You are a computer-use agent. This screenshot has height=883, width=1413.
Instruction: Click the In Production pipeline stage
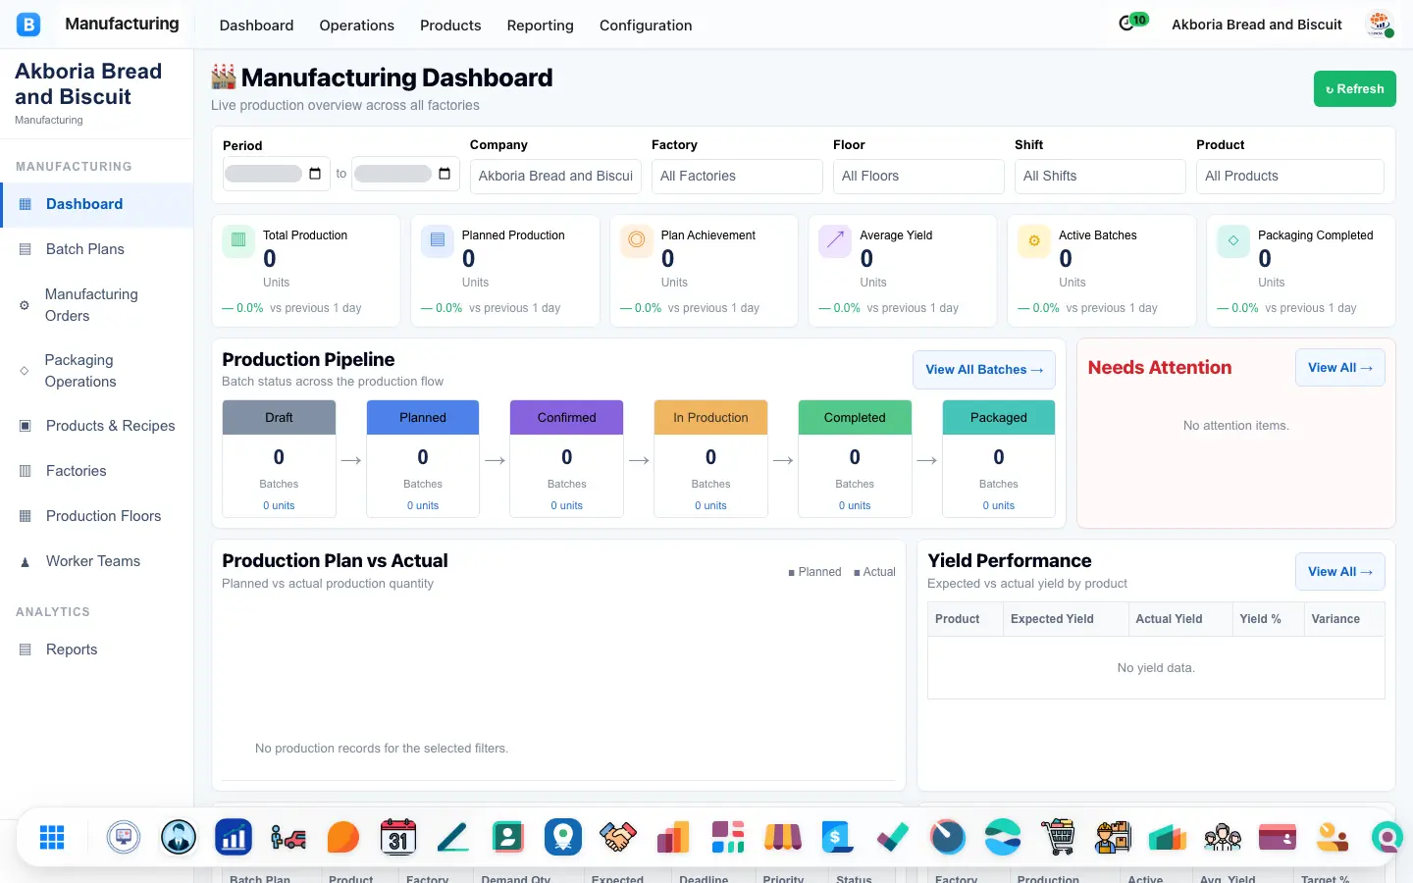coord(710,458)
